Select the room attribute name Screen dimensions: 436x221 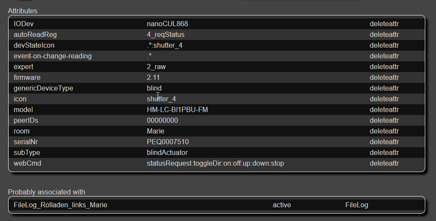tap(21, 131)
